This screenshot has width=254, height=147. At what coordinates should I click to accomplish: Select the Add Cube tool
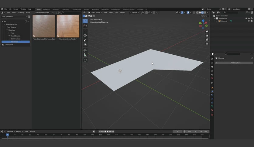(x=85, y=60)
